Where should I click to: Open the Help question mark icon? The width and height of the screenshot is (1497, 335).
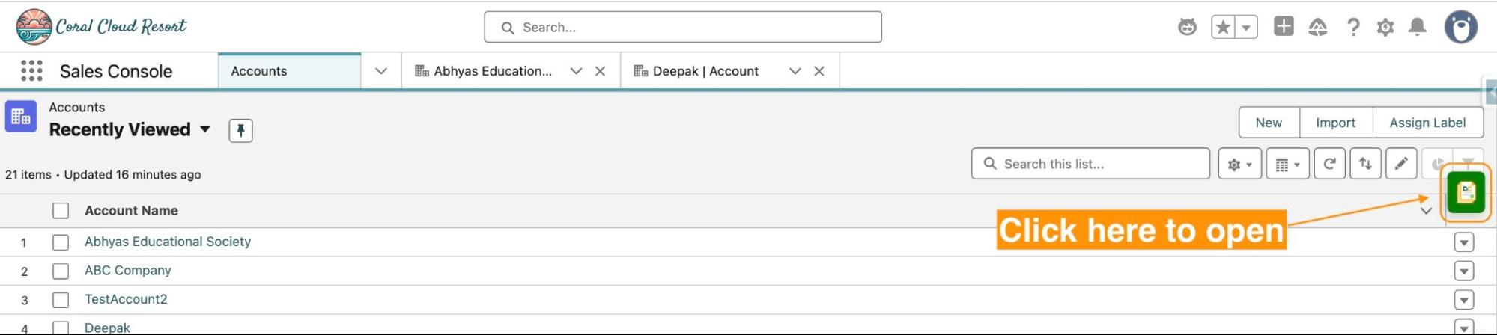[x=1353, y=28]
